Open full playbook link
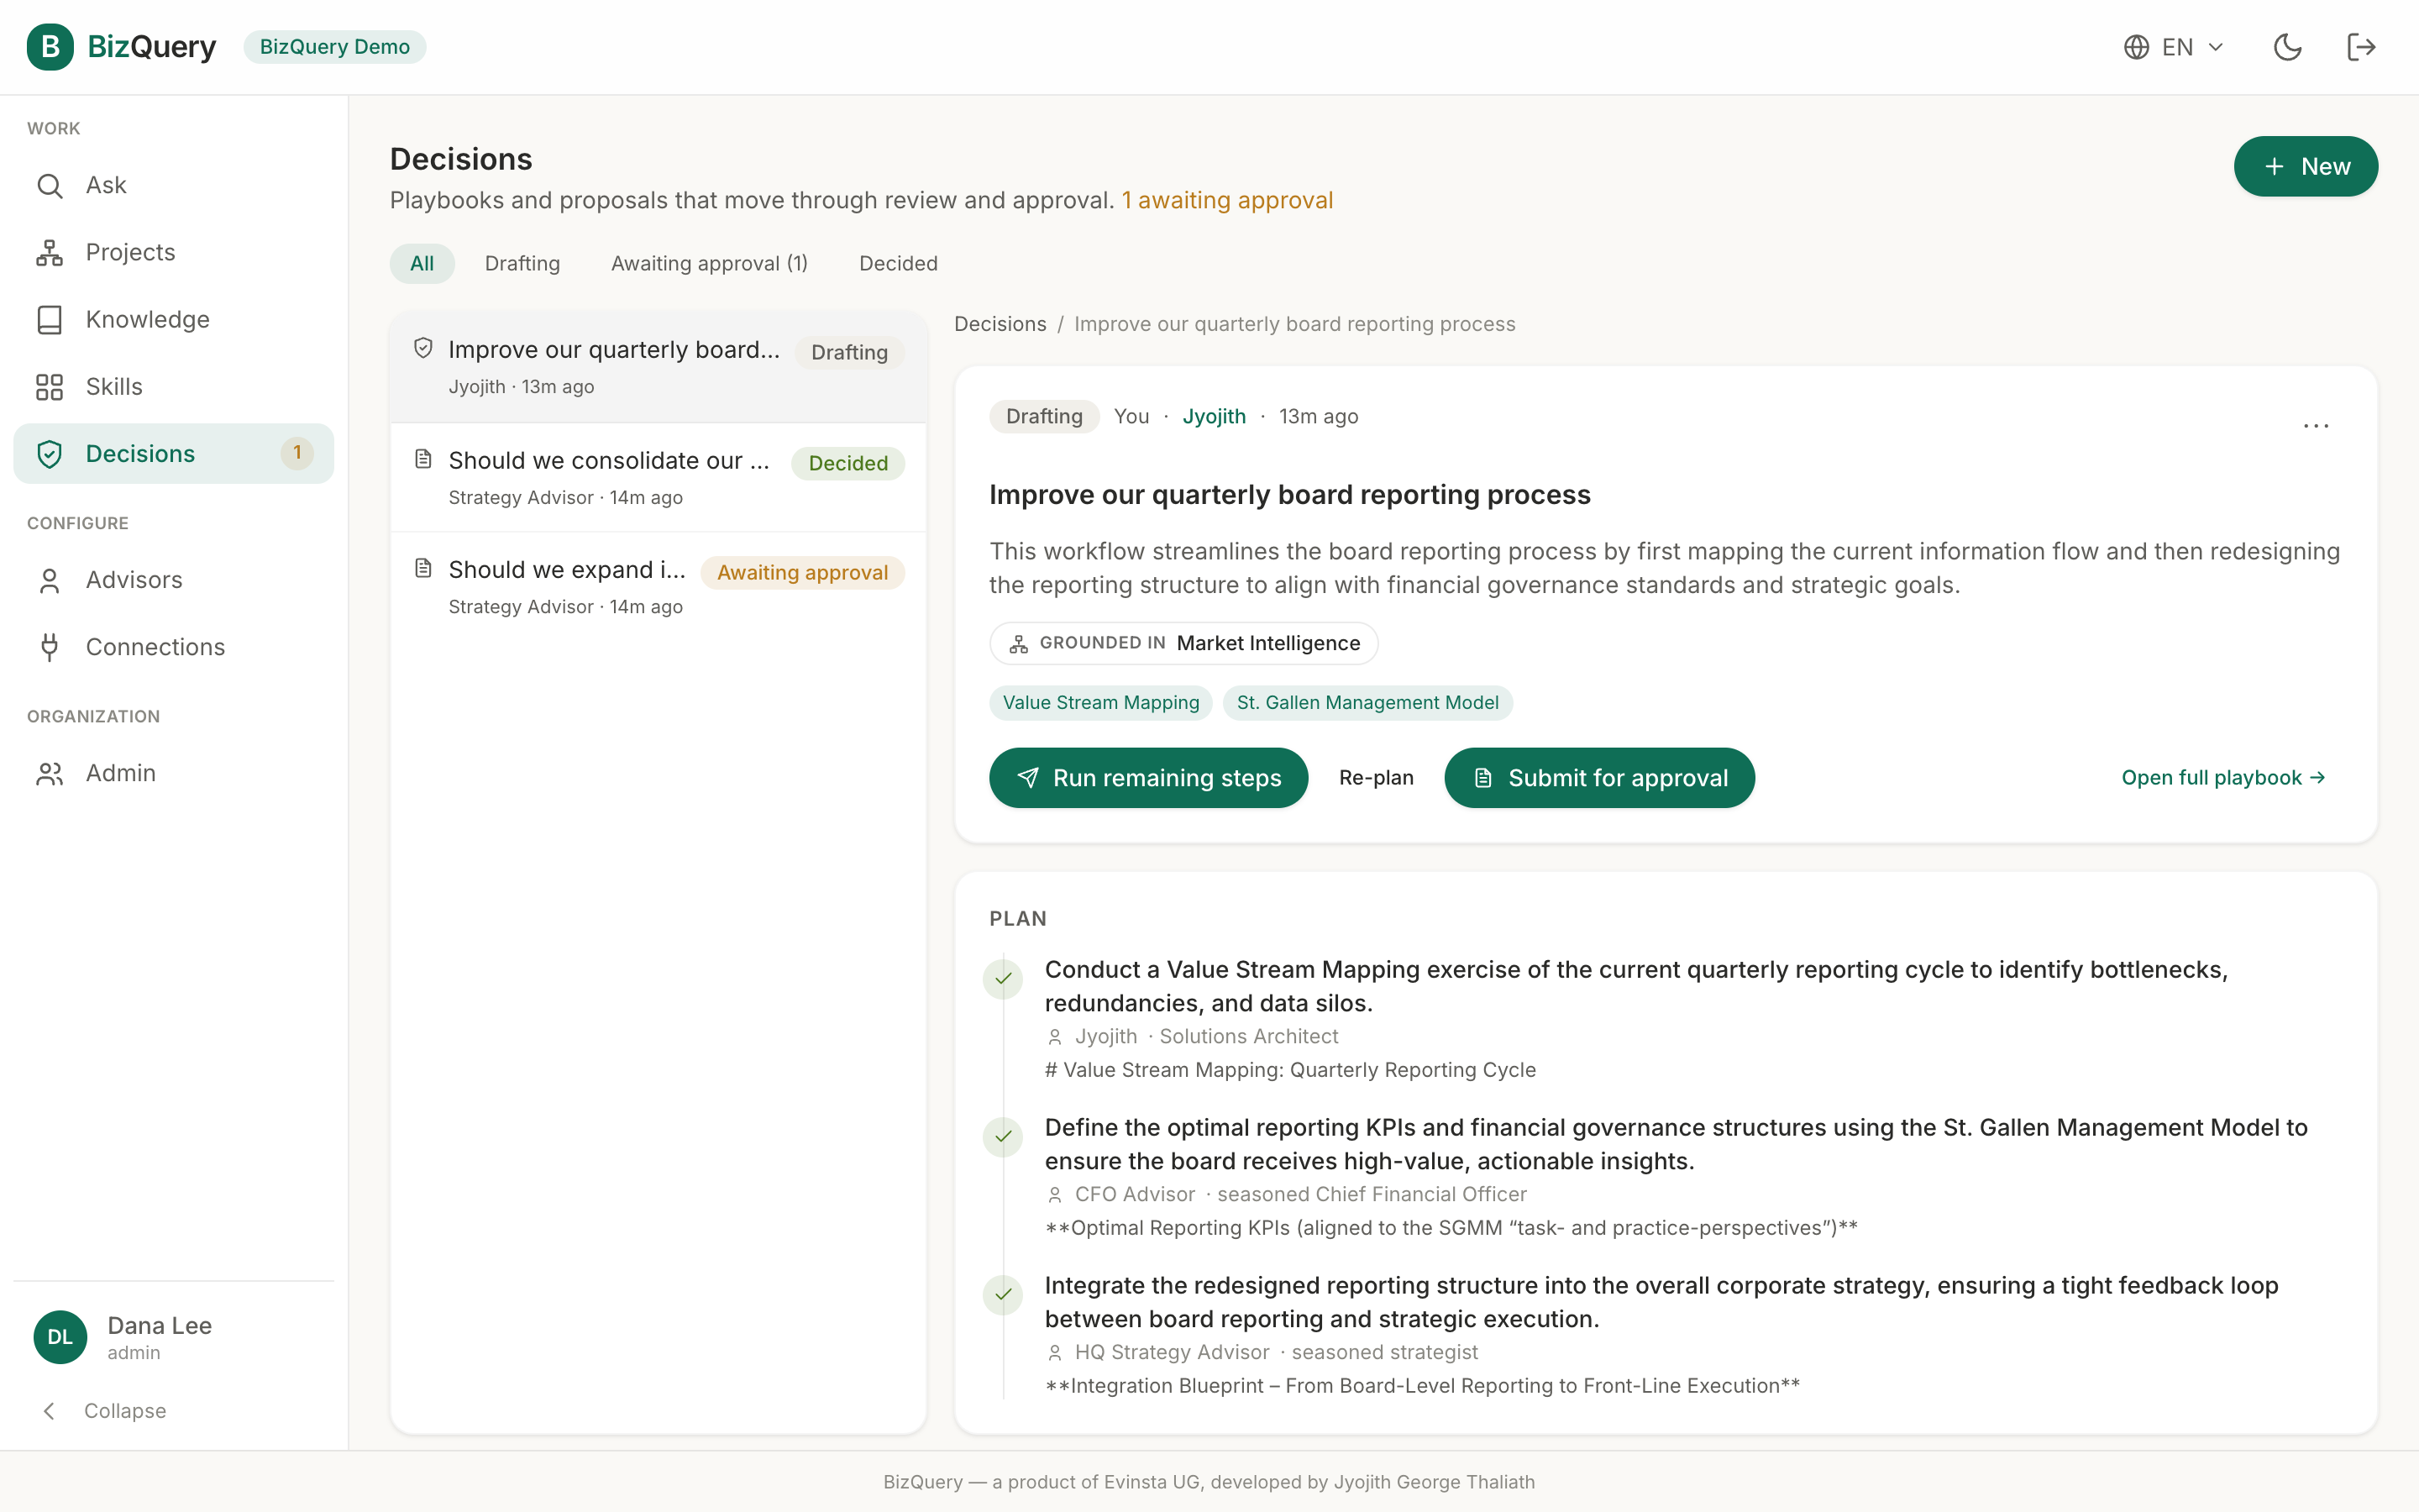2419x1512 pixels. coord(2224,778)
